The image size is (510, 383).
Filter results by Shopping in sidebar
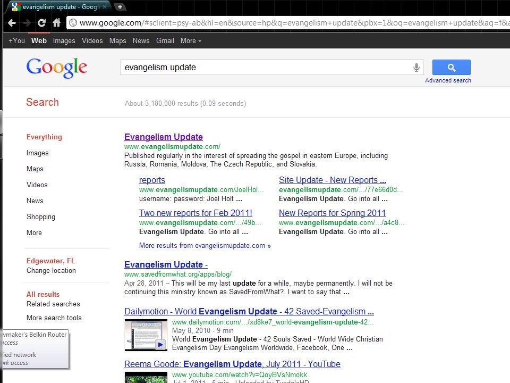click(x=41, y=217)
